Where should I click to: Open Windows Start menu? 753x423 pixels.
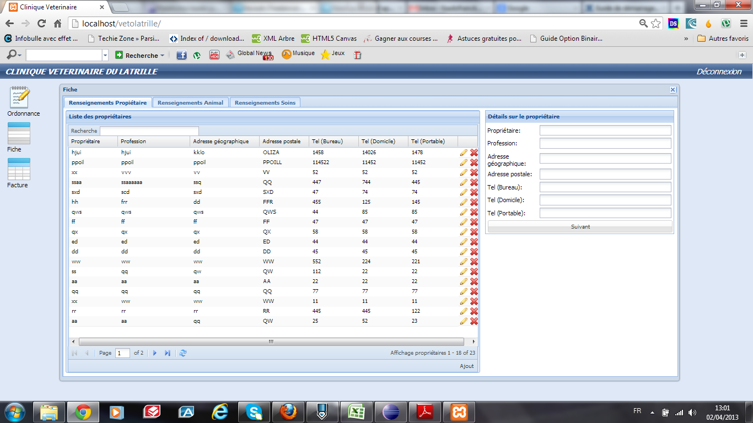click(14, 411)
